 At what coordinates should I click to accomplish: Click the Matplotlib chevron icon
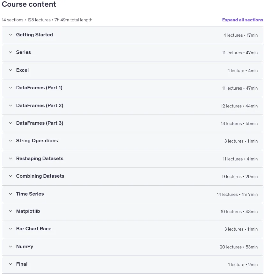point(11,211)
